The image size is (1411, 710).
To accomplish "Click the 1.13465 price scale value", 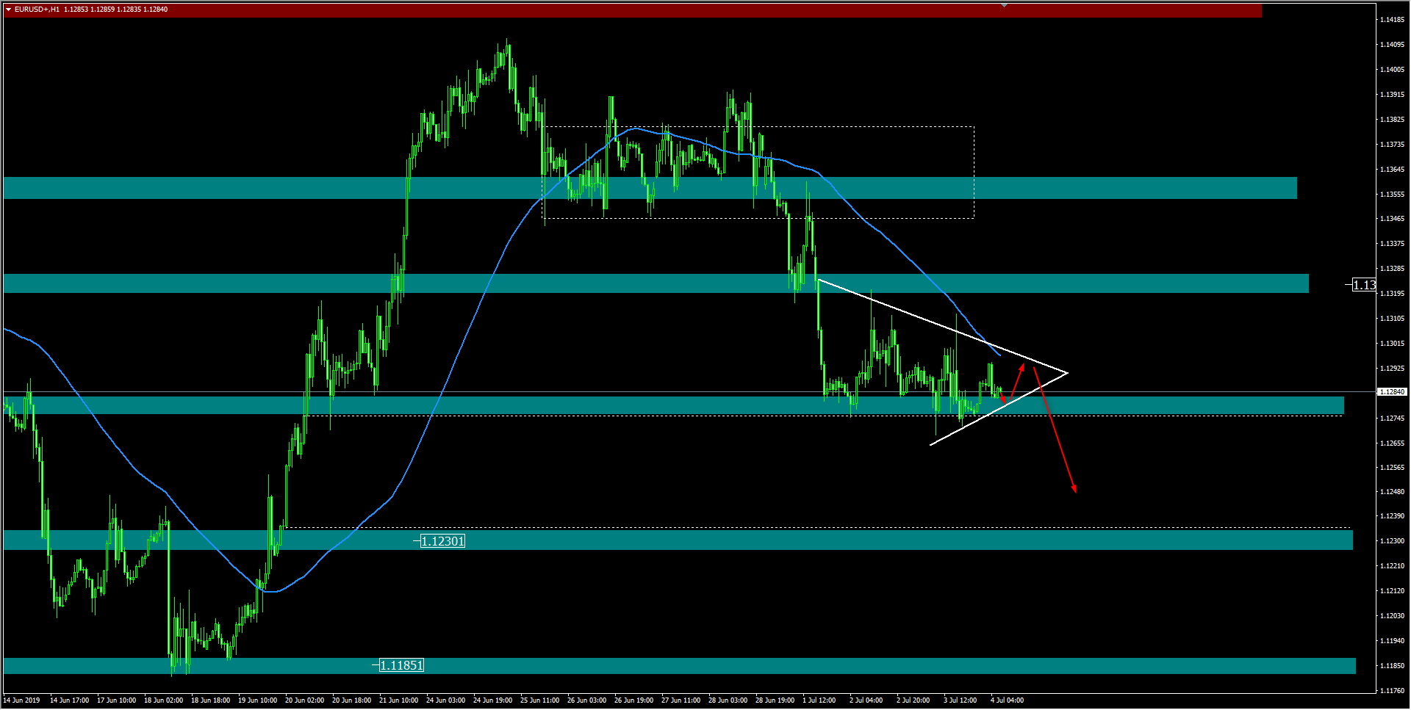I will (1392, 219).
